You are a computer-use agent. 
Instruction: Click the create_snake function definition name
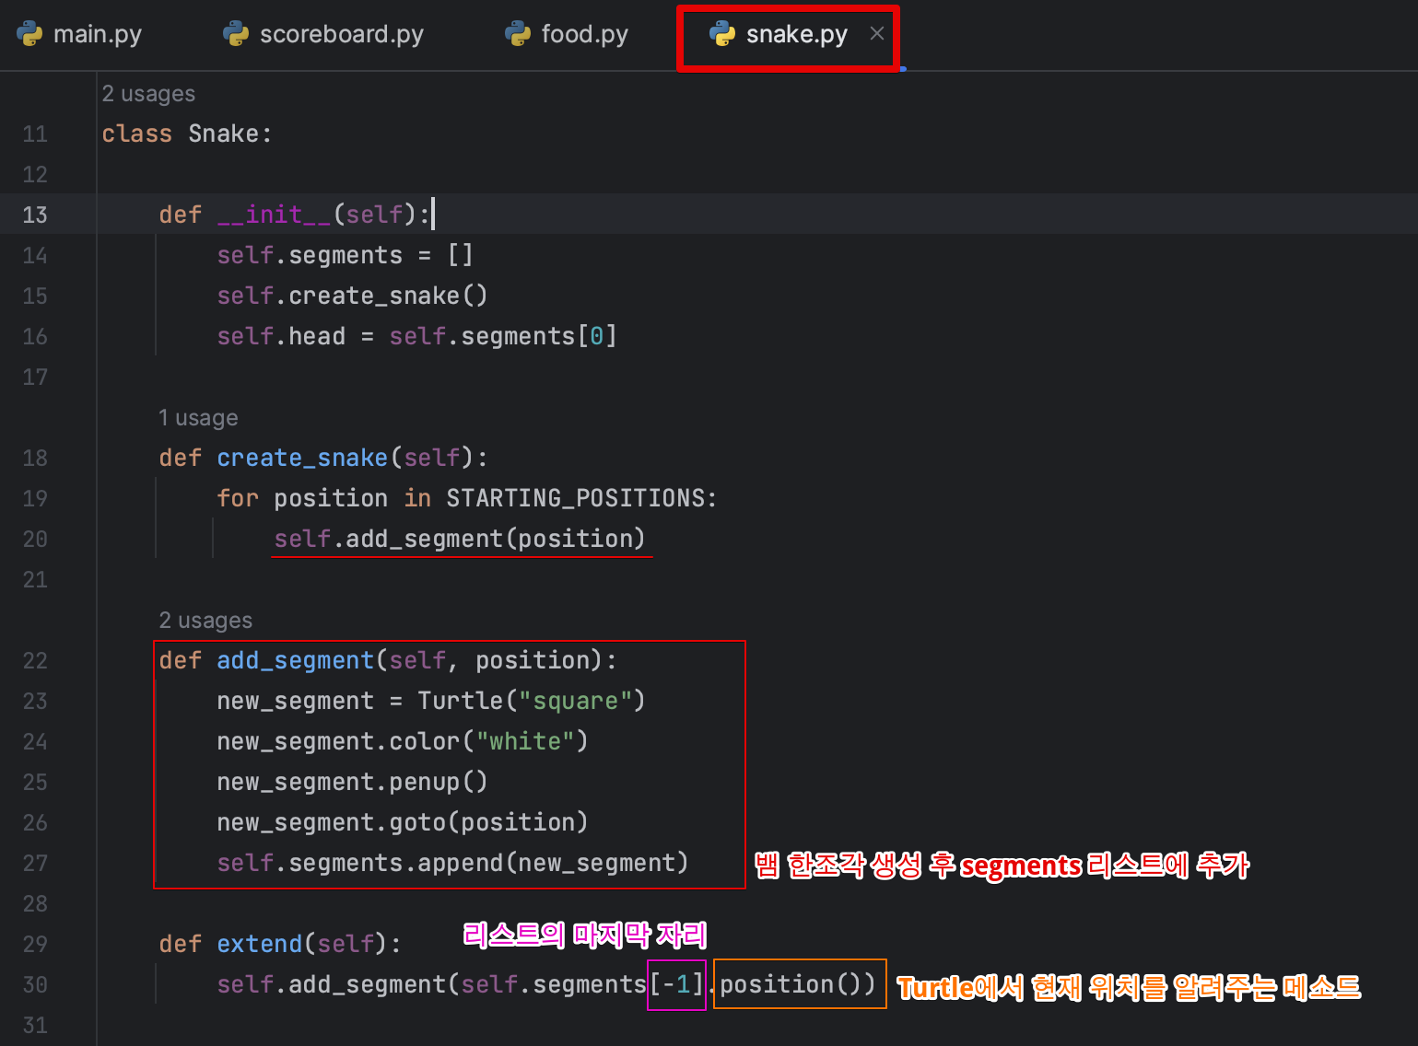click(x=302, y=458)
